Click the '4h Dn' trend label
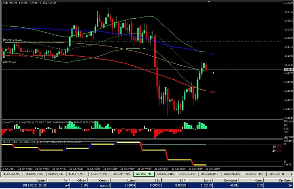 [277, 151]
